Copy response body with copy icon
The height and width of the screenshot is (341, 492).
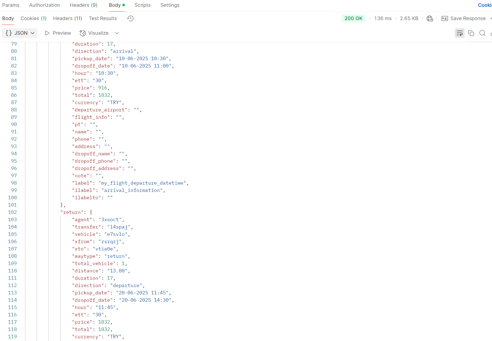point(471,33)
